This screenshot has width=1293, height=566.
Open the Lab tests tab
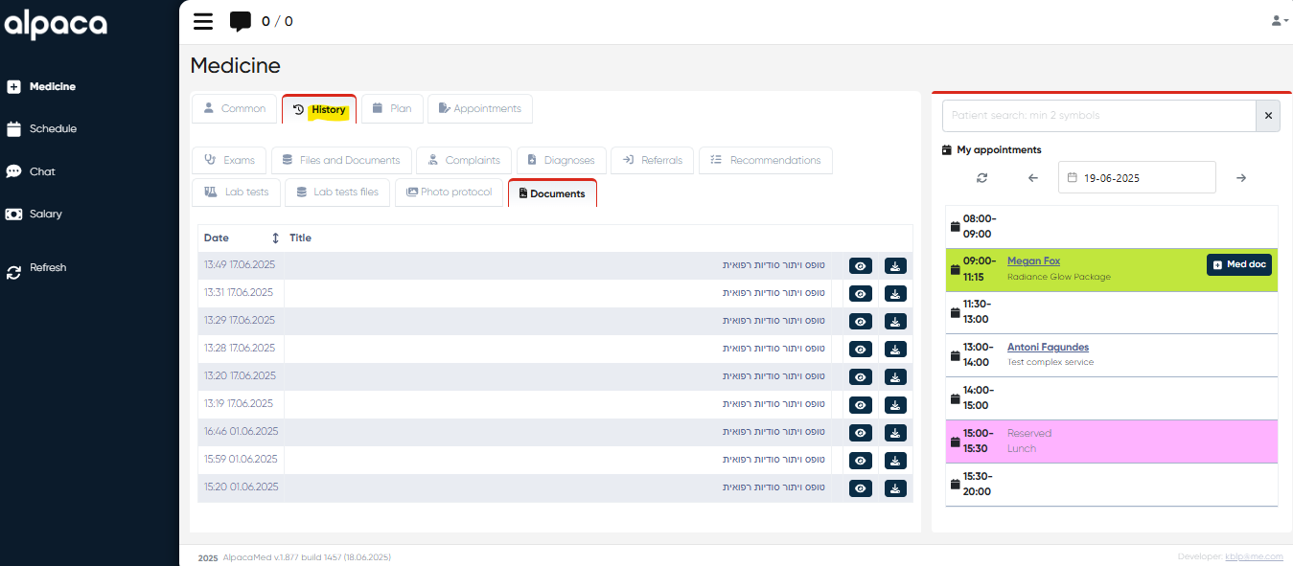pos(237,192)
